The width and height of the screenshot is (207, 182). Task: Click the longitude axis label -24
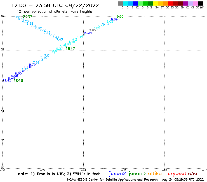click(83, 170)
